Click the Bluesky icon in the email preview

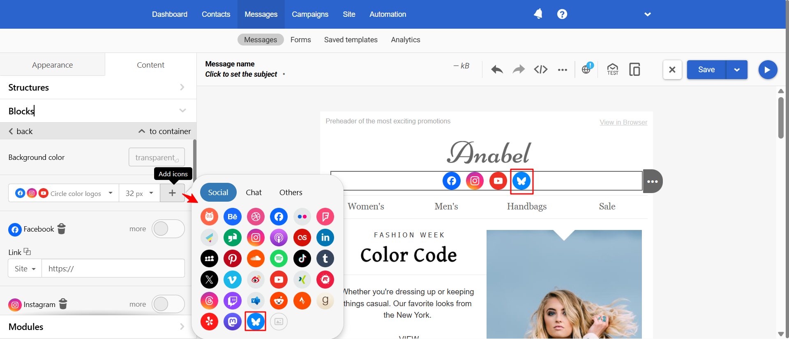point(521,181)
